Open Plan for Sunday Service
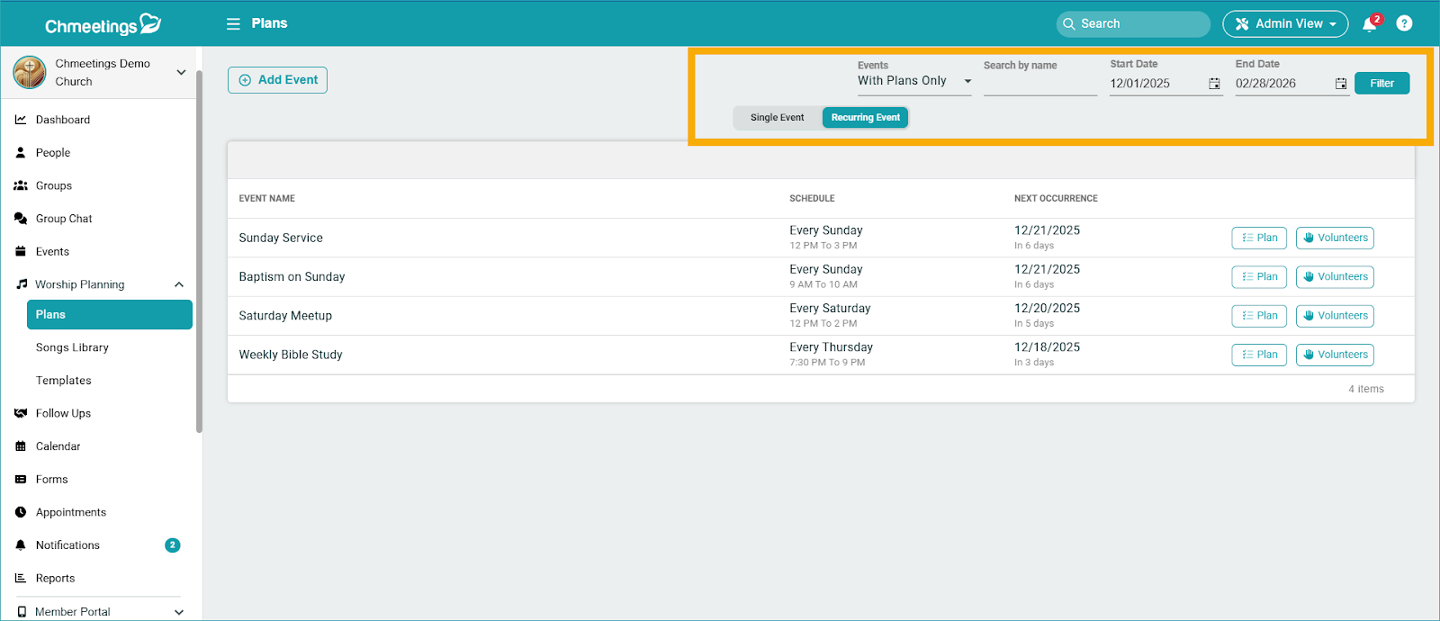 click(x=1258, y=238)
